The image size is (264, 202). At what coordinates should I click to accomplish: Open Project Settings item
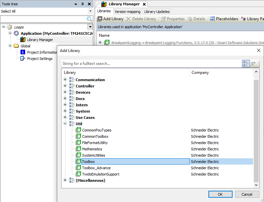click(40, 59)
